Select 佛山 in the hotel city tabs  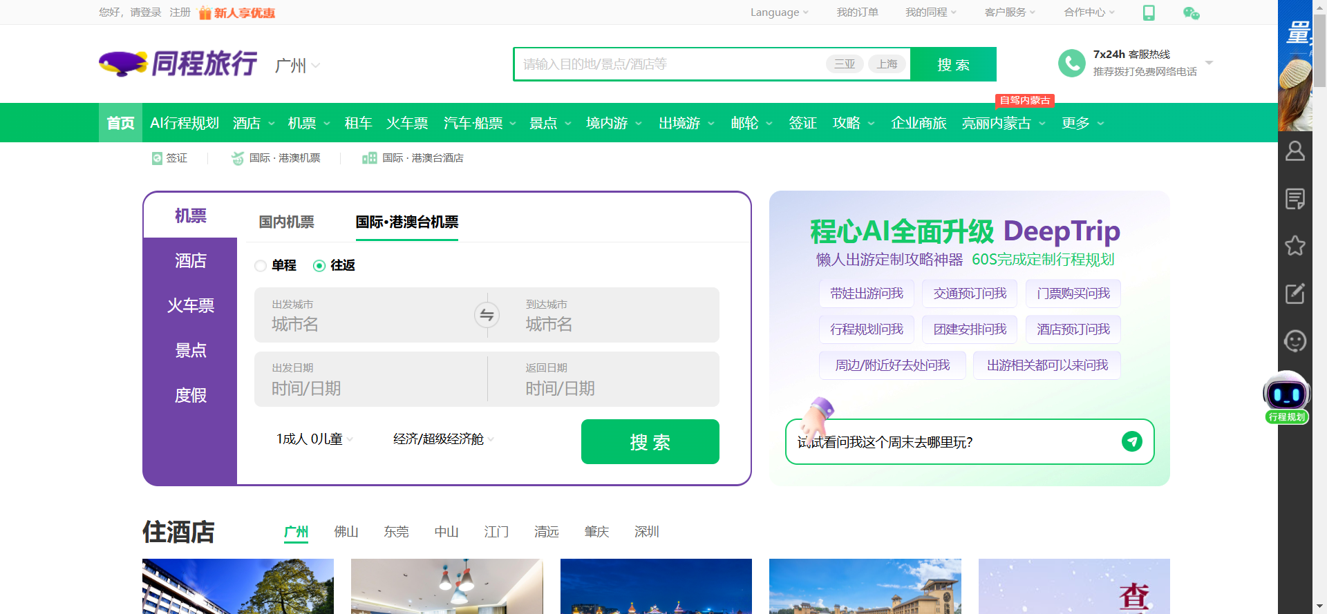pos(346,532)
